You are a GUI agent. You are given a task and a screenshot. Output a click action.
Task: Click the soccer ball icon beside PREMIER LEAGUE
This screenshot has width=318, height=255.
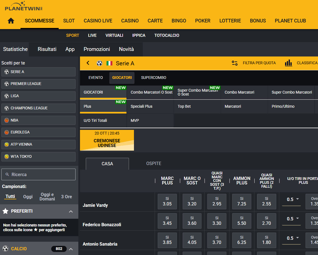7,84
